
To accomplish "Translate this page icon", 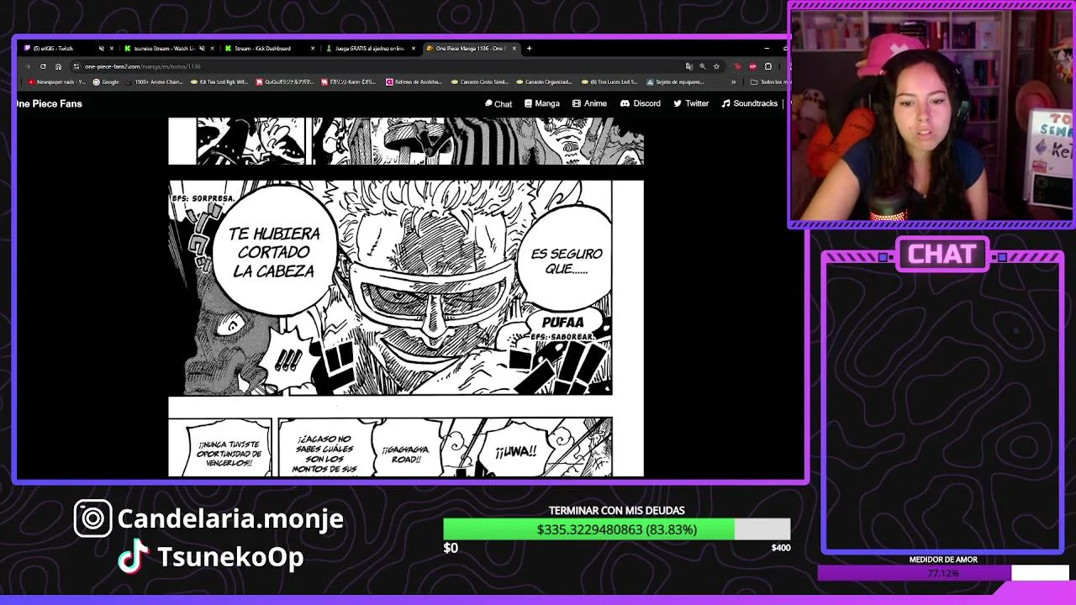I will [x=689, y=66].
